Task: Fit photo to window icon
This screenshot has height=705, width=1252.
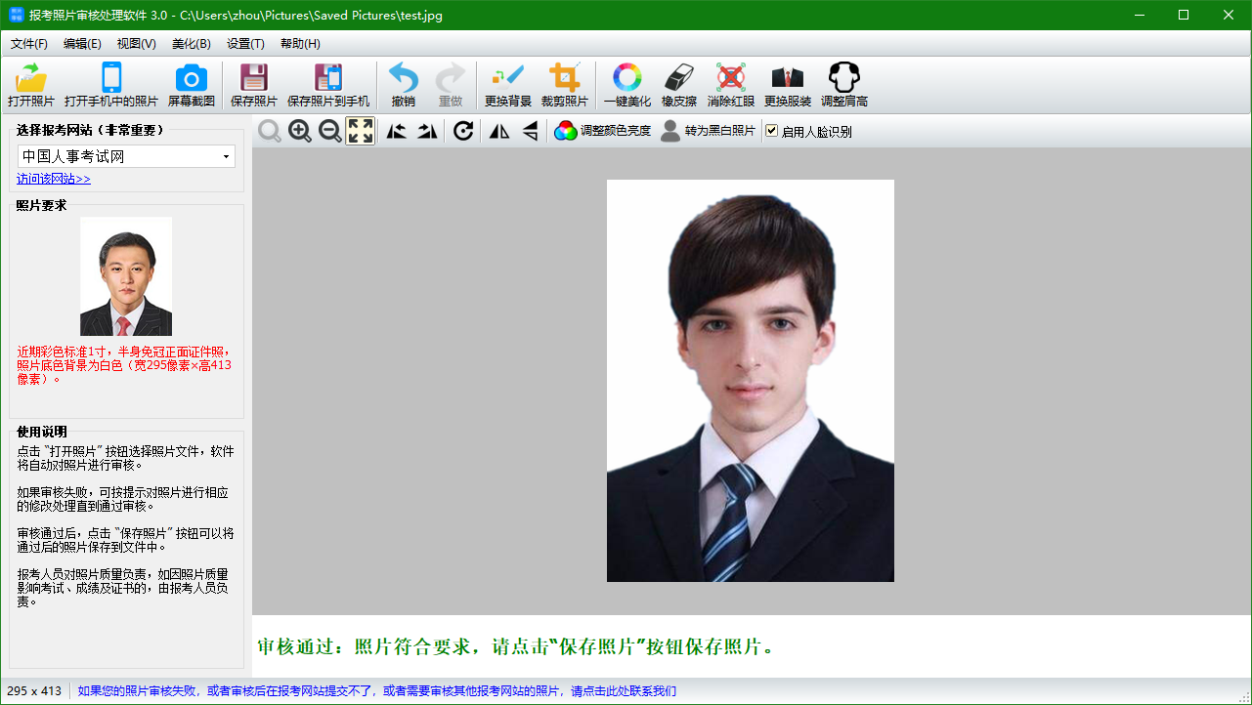Action: (x=361, y=131)
